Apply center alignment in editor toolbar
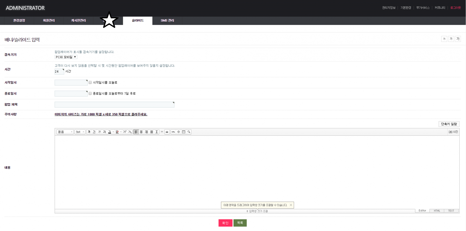Image resolution: width=466 pixels, height=231 pixels. [141, 132]
